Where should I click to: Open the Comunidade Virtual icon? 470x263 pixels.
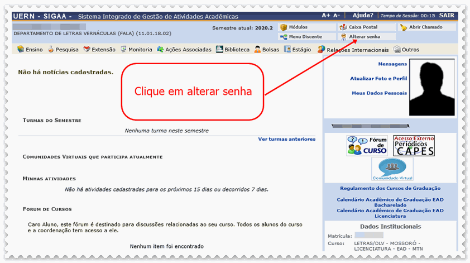[392, 169]
